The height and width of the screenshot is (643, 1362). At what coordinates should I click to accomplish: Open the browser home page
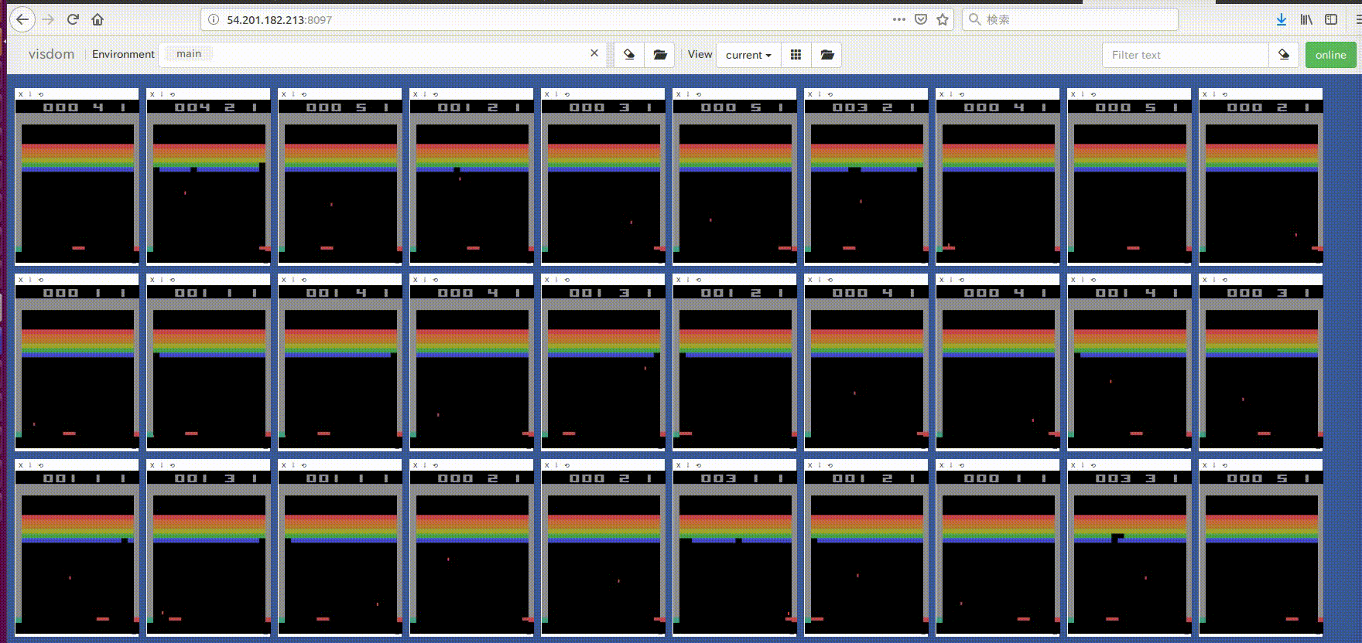98,19
